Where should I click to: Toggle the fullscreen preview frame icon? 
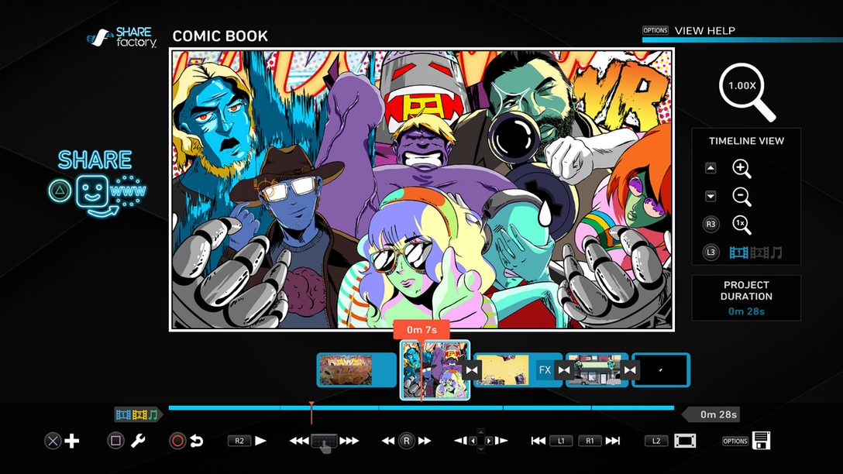685,441
